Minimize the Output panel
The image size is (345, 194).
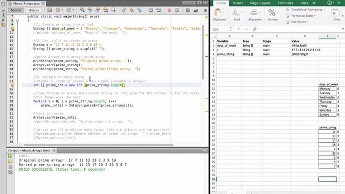(205, 150)
